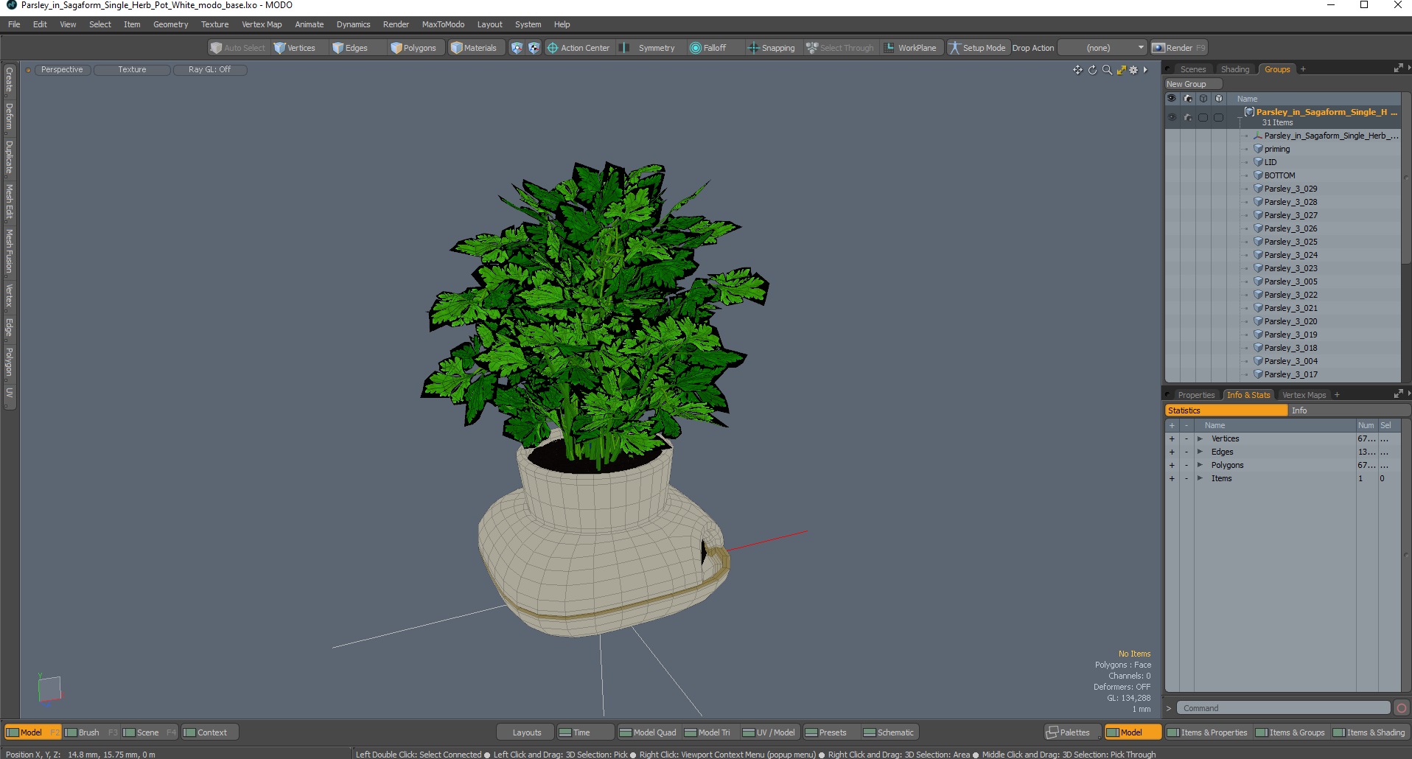Click the Render F9 camera icon

[1158, 48]
